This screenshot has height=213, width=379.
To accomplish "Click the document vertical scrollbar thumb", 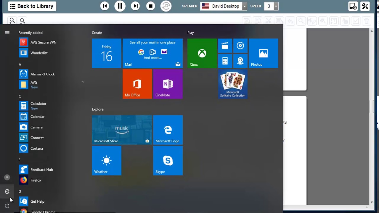I will coord(372,106).
